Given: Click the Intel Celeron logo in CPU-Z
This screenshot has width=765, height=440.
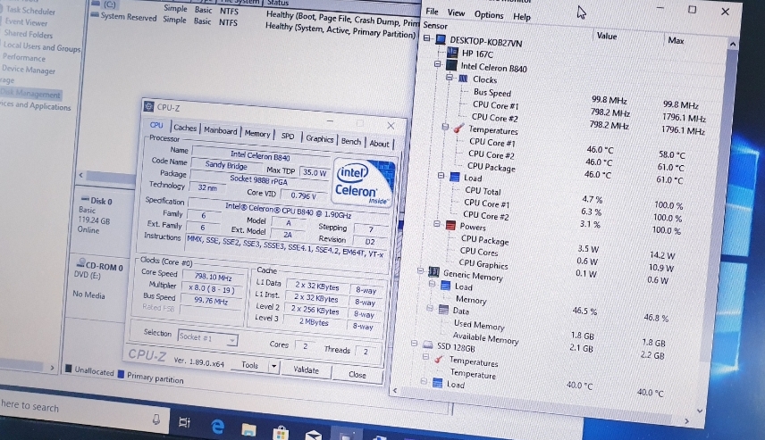Looking at the screenshot, I should point(356,181).
